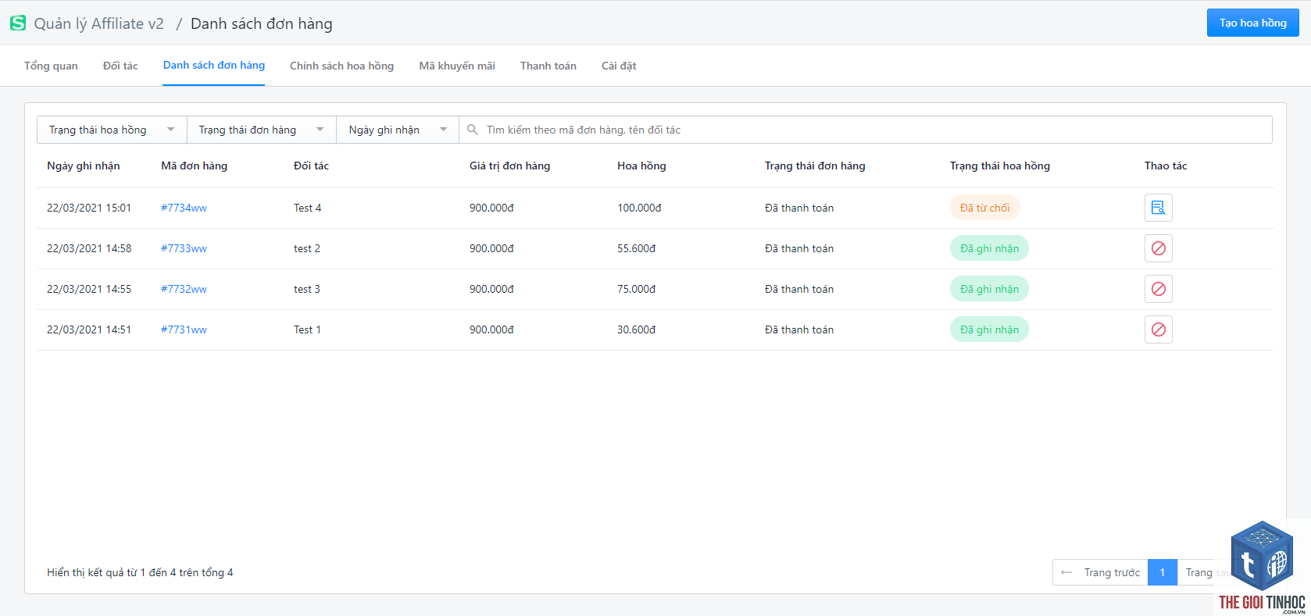Click date 22/03/2021 14:58
Viewport: 1311px width, 616px height.
[89, 248]
